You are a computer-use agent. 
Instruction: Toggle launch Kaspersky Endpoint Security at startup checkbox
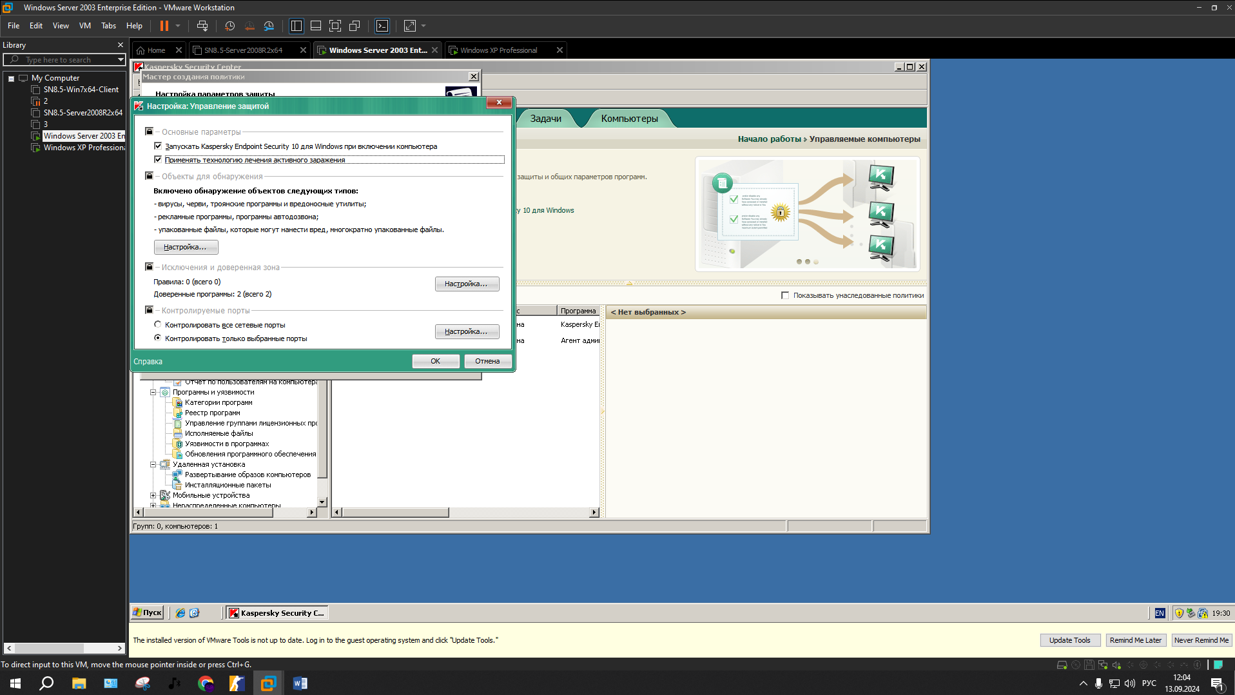[158, 146]
